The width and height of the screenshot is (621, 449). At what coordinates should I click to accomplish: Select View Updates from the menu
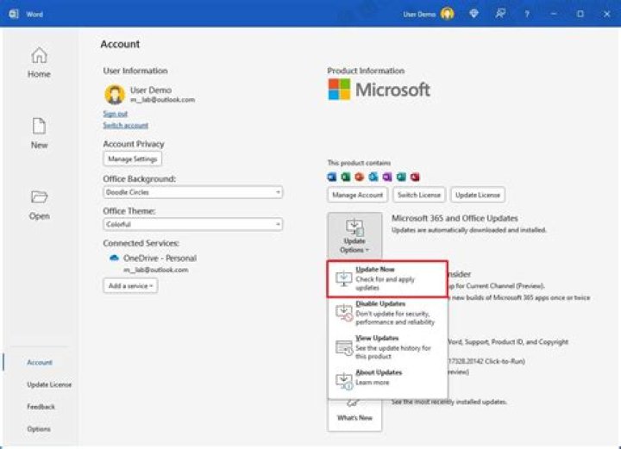pyautogui.click(x=387, y=347)
